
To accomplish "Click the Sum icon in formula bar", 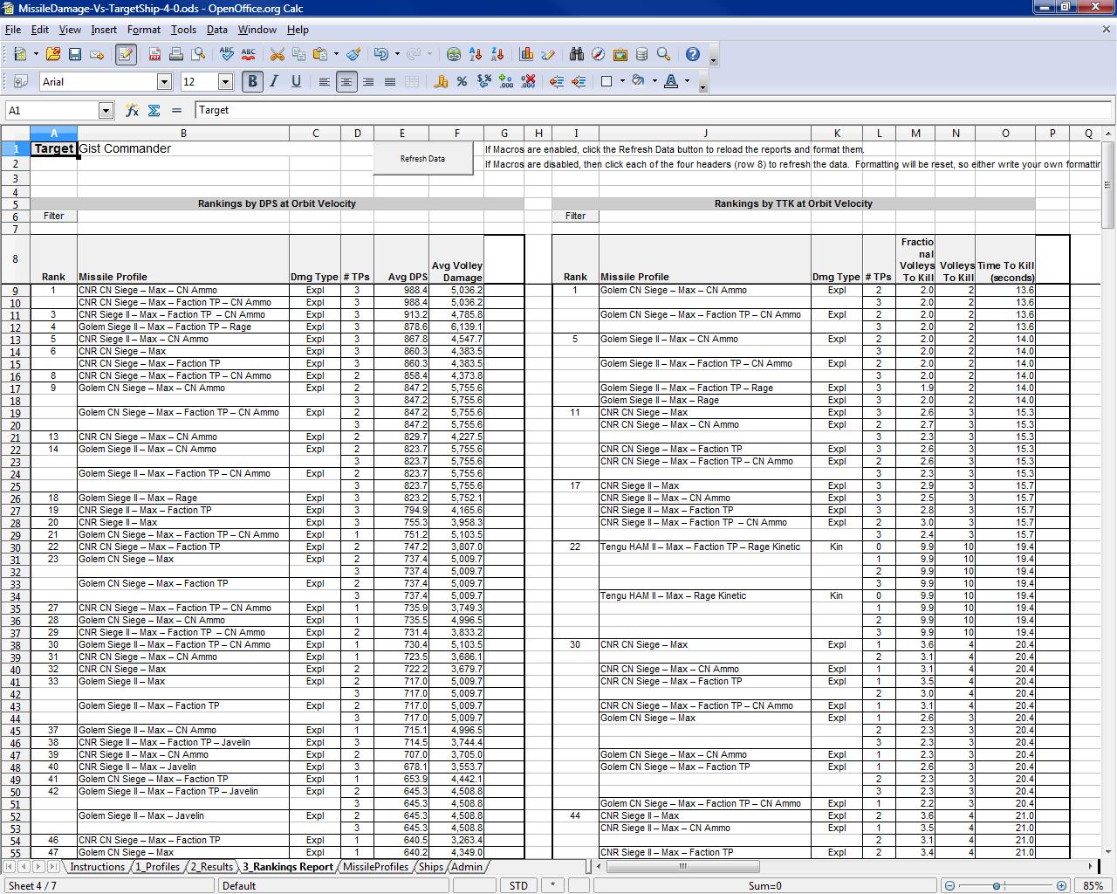I will pyautogui.click(x=154, y=110).
